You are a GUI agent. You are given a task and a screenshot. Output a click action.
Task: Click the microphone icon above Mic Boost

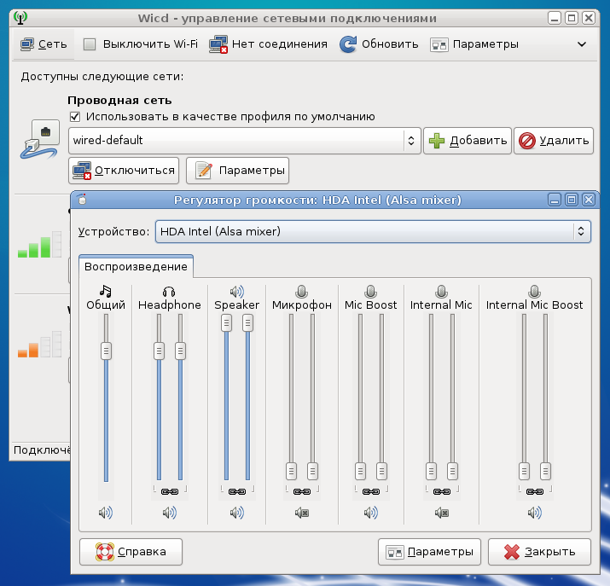pyautogui.click(x=371, y=291)
